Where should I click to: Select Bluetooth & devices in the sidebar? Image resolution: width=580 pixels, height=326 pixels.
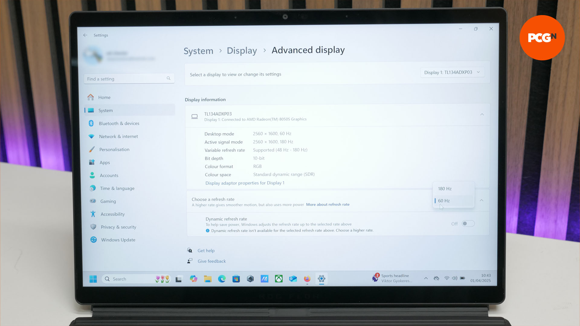[119, 123]
